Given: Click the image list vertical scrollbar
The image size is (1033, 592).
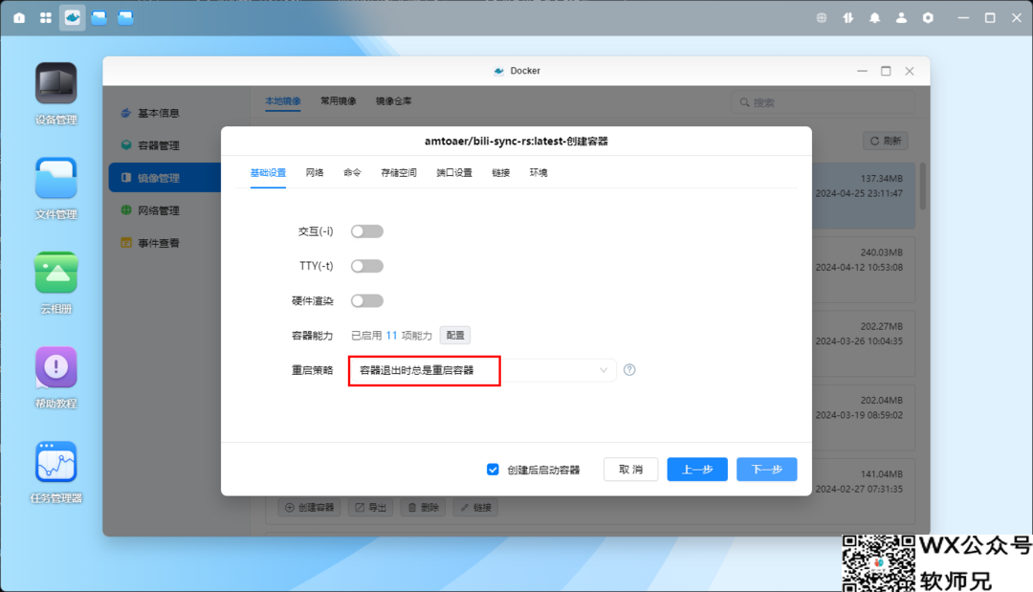Looking at the screenshot, I should (922, 186).
